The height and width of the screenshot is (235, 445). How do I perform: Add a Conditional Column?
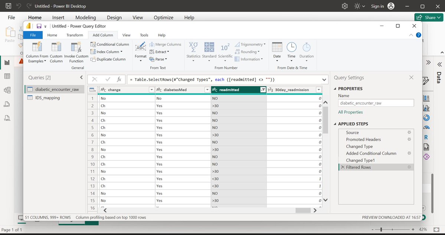(x=109, y=44)
